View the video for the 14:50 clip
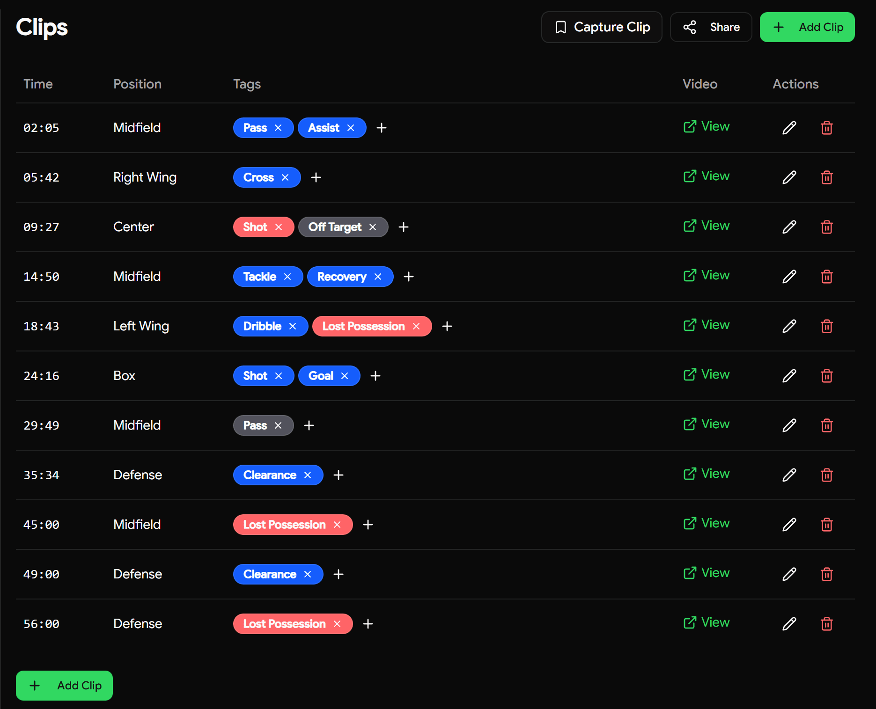This screenshot has width=876, height=709. coord(706,275)
